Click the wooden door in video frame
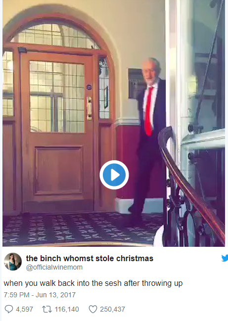The image size is (228, 321). point(58,132)
